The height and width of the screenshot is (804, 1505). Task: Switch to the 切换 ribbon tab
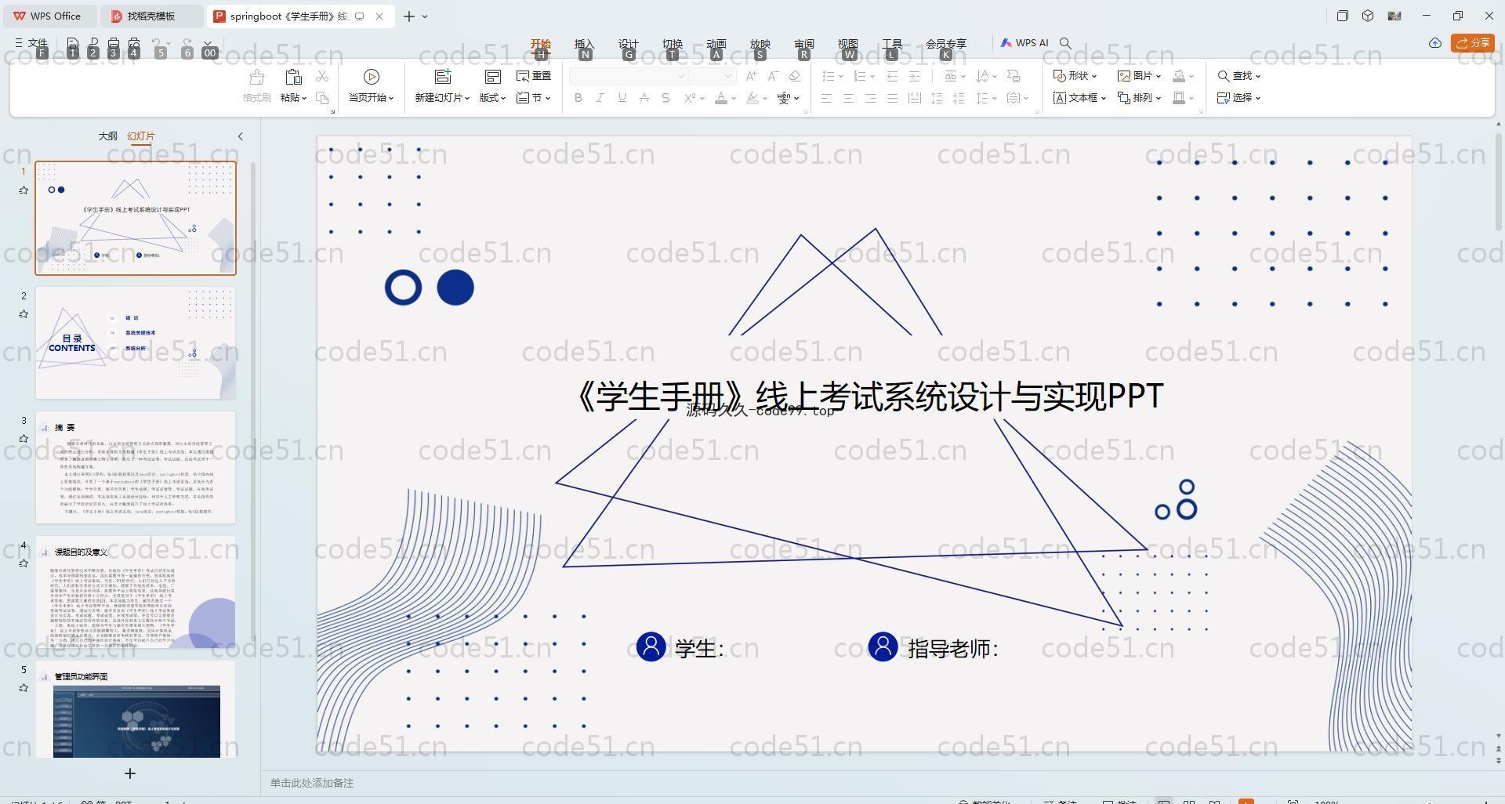click(672, 44)
